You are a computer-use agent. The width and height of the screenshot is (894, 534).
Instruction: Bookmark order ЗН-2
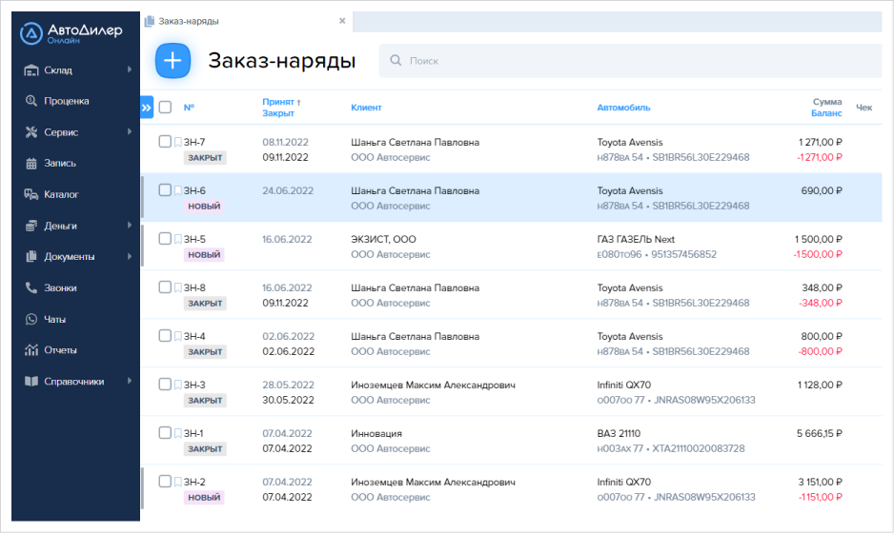pos(178,482)
